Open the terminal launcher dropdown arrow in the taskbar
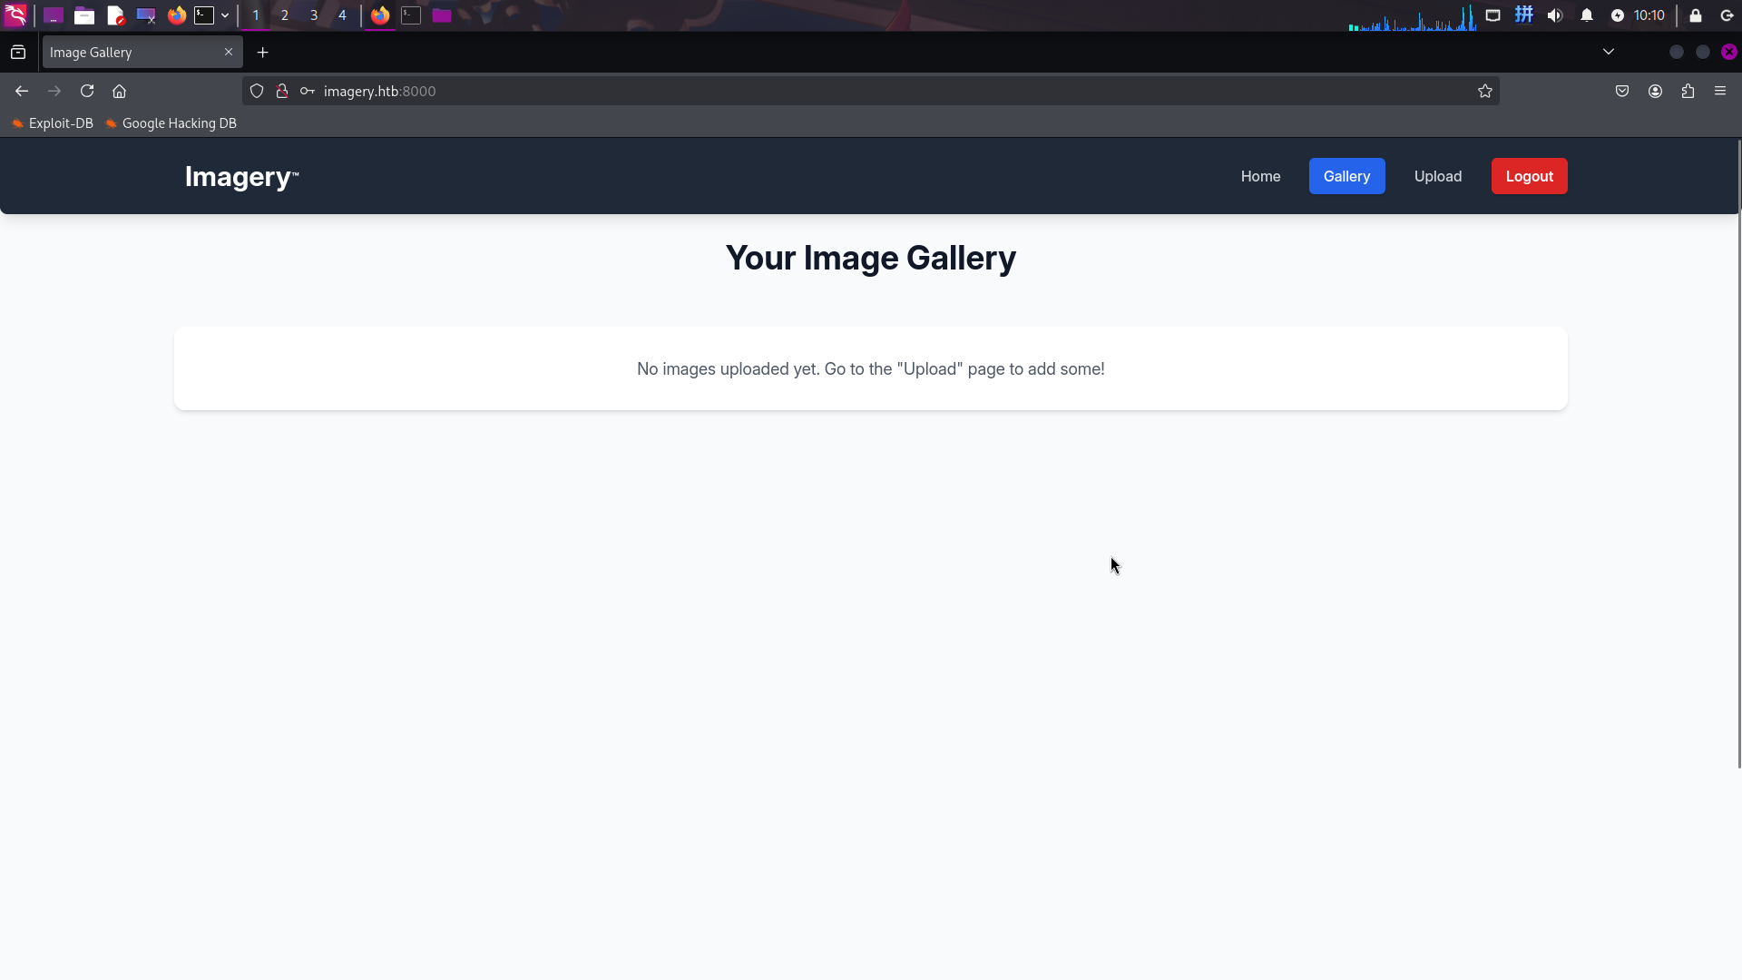The height and width of the screenshot is (980, 1742). click(x=225, y=15)
